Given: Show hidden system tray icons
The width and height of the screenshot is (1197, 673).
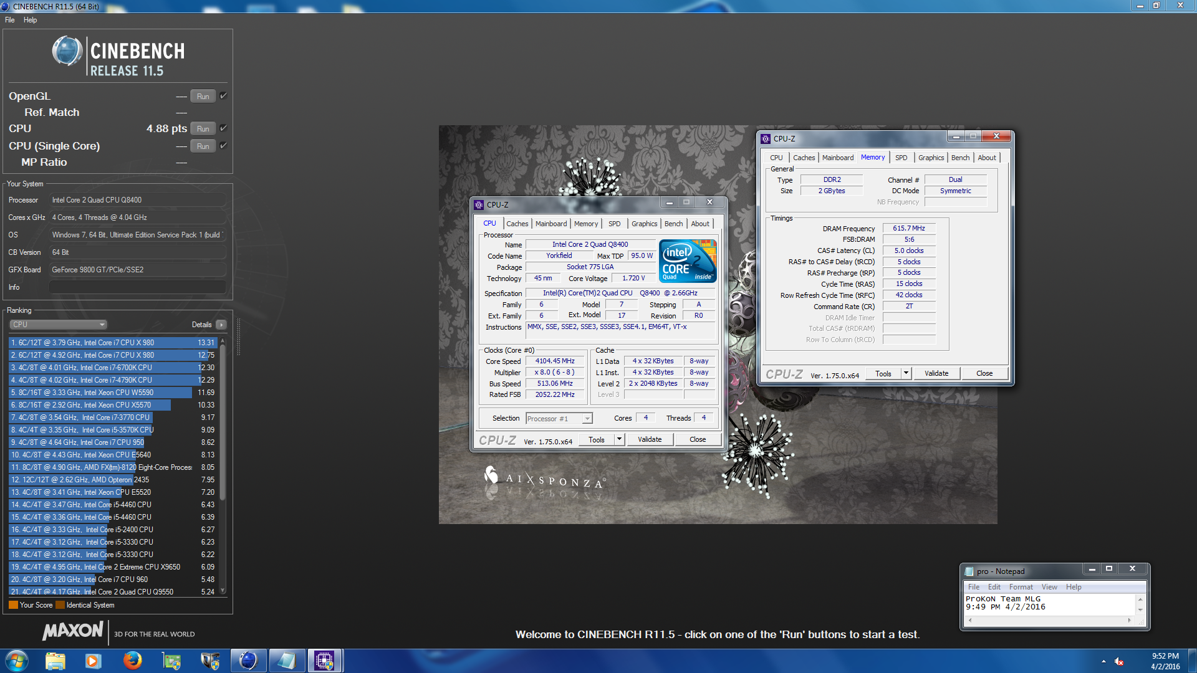Looking at the screenshot, I should (x=1103, y=661).
